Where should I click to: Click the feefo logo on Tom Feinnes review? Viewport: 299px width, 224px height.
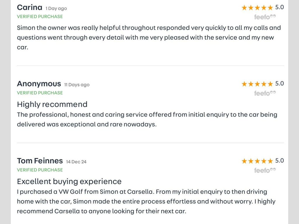point(265,170)
